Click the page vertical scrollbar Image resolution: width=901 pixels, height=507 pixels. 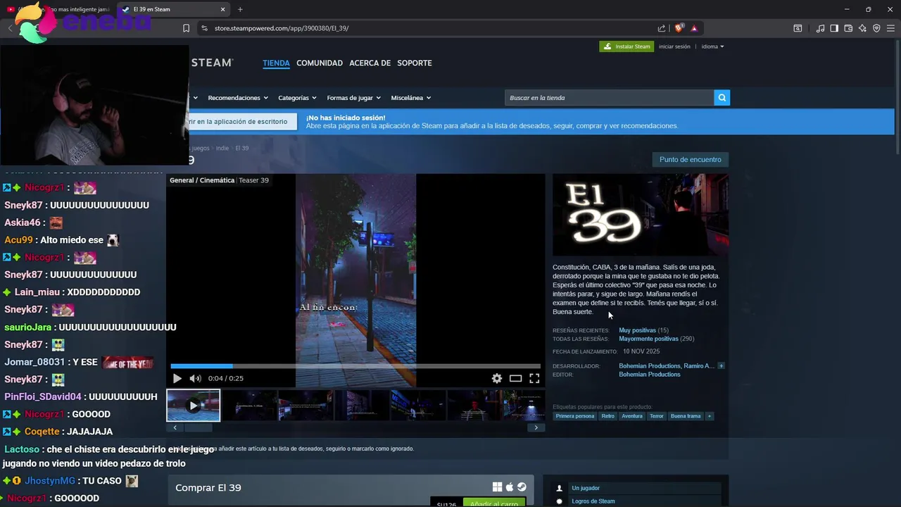pos(897,99)
